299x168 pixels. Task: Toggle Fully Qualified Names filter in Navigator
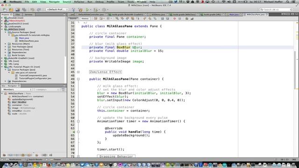point(37,155)
